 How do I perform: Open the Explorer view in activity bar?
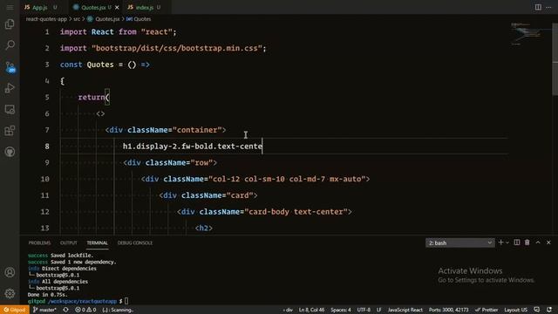pyautogui.click(x=10, y=24)
